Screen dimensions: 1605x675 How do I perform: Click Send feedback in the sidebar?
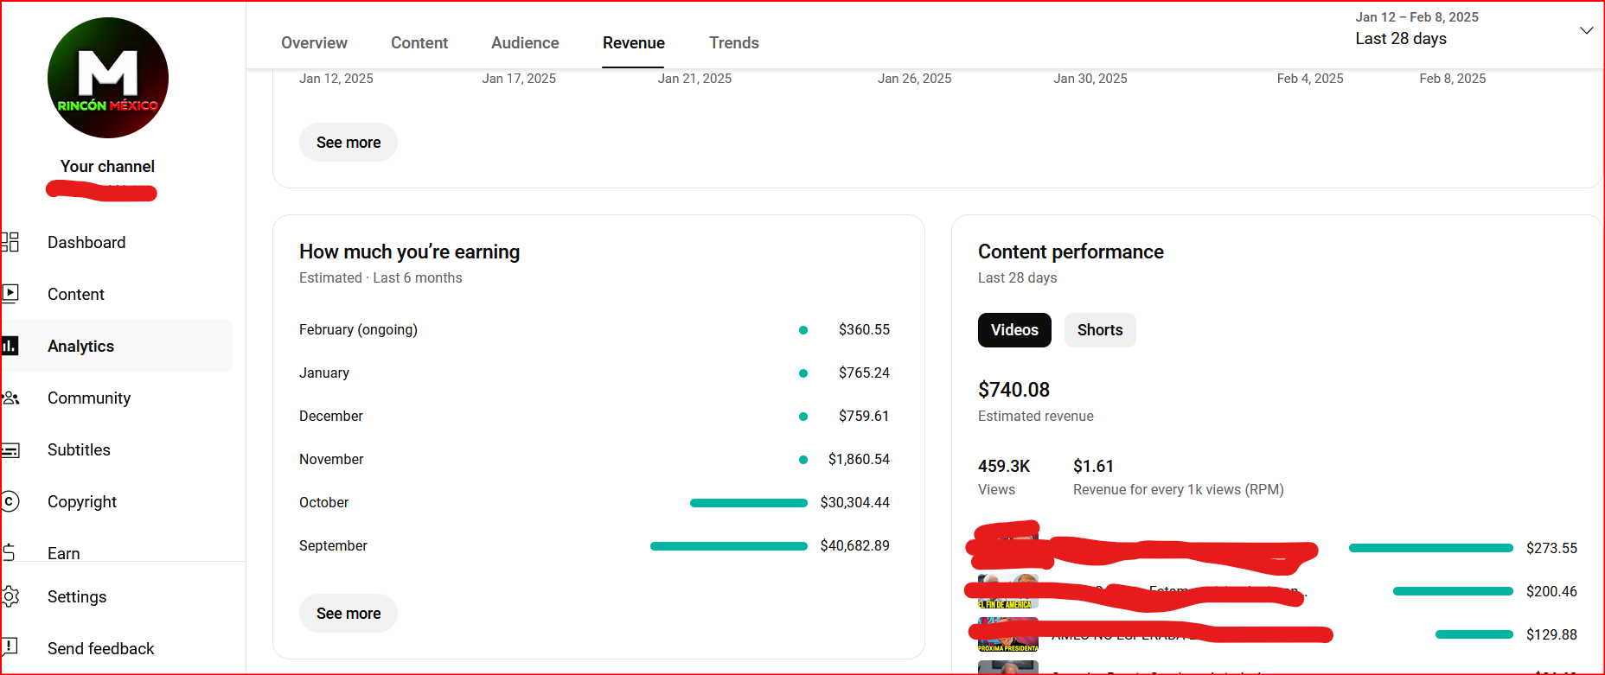(101, 649)
